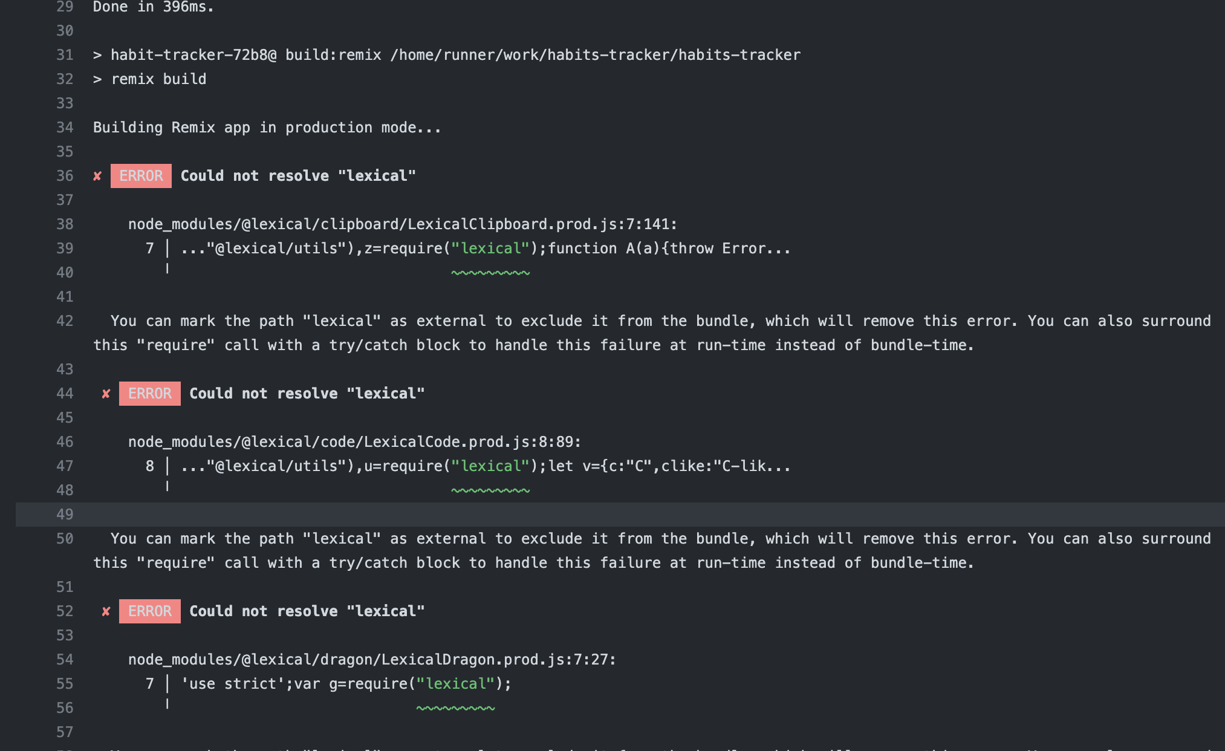This screenshot has width=1225, height=751.
Task: Click the red ERROR badge beside line 44
Action: tap(149, 394)
